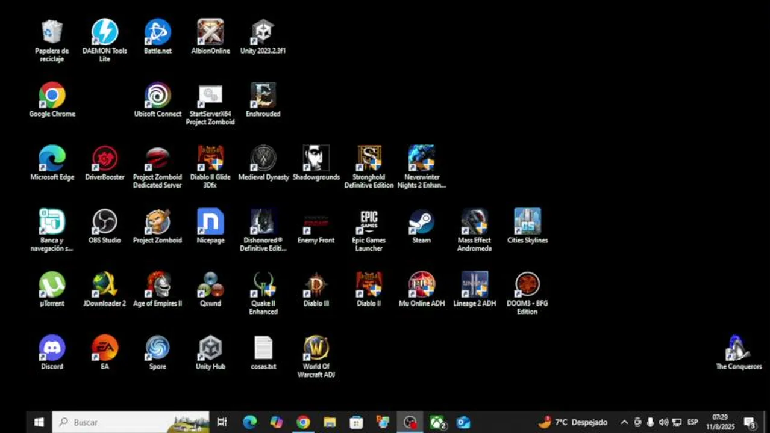Click the Dishonored Definitive Edition icon
This screenshot has width=770, height=433.
[263, 230]
